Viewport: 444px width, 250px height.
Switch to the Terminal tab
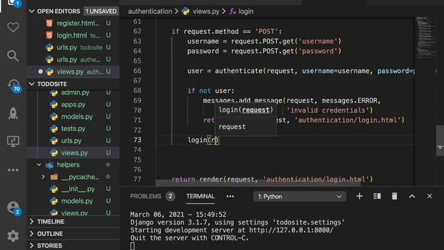[200, 196]
